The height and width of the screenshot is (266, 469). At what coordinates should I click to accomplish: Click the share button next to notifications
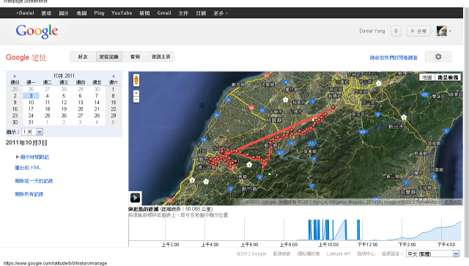418,31
